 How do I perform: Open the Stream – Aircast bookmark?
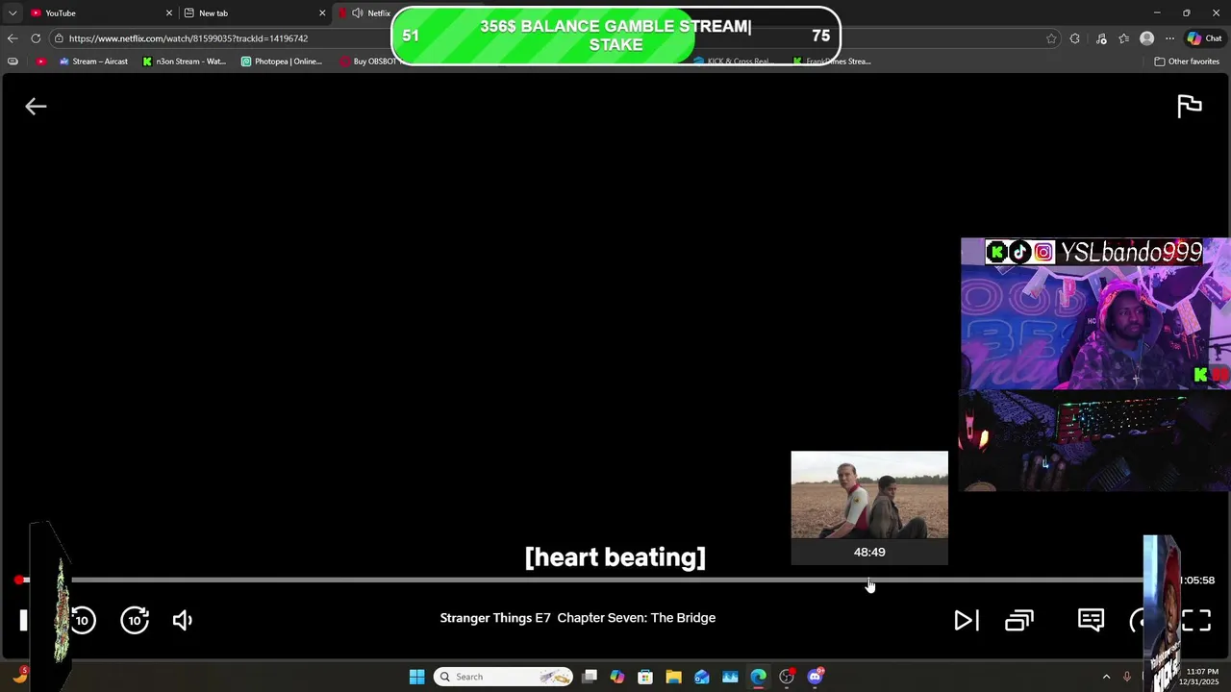[93, 62]
